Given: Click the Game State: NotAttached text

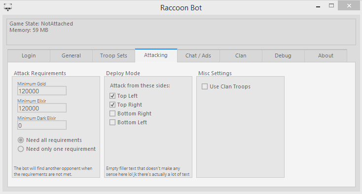Looking at the screenshot, I should point(41,24).
